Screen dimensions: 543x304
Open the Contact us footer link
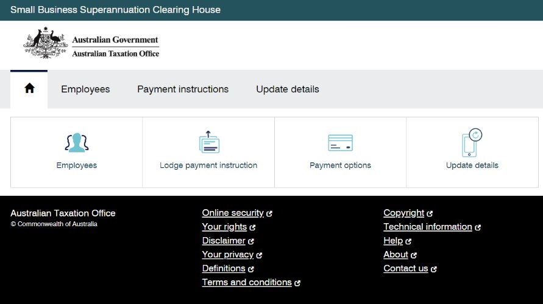(406, 268)
